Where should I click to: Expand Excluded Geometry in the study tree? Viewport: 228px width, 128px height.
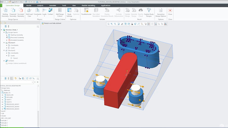pos(7,40)
